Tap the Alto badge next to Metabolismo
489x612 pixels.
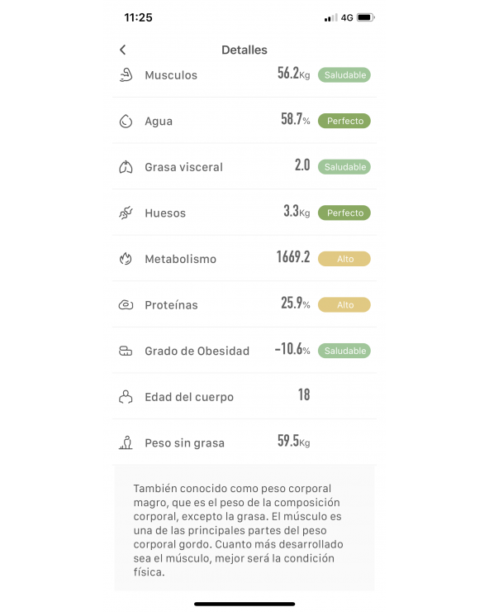(344, 259)
